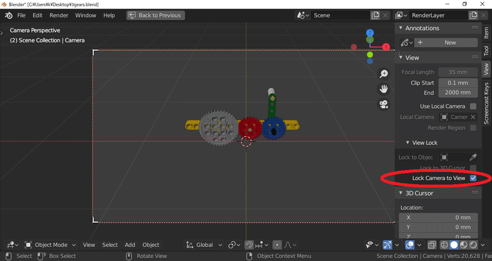Click the clip End 2000 mm field
Viewport: 492px width, 261px height.
coord(458,93)
